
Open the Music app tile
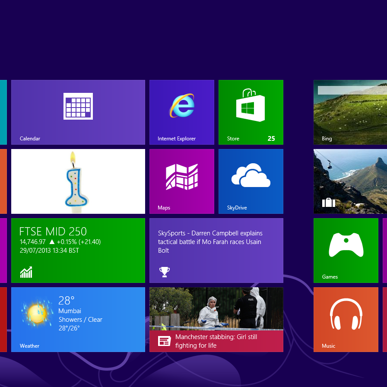coord(346,320)
